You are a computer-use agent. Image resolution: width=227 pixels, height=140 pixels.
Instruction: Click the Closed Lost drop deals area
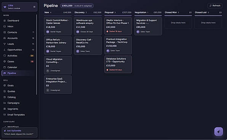tap(208, 23)
